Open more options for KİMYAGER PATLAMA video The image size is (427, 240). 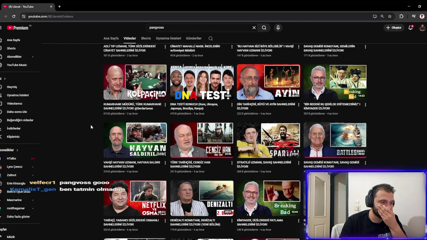(x=299, y=221)
